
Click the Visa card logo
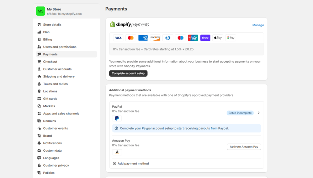(118, 38)
